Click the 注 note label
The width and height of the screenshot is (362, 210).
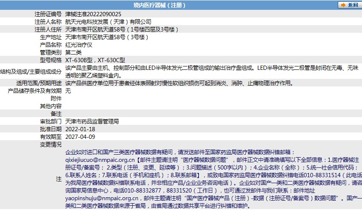[59, 179]
